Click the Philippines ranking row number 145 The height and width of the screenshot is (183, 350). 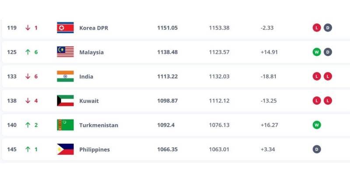pyautogui.click(x=12, y=149)
